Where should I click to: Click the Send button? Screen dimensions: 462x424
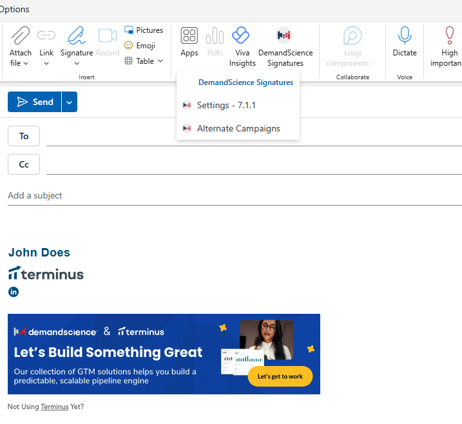[x=35, y=102]
